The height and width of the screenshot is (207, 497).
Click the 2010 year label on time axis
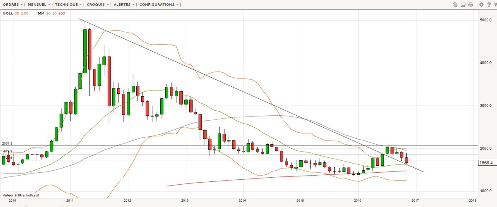[12, 200]
